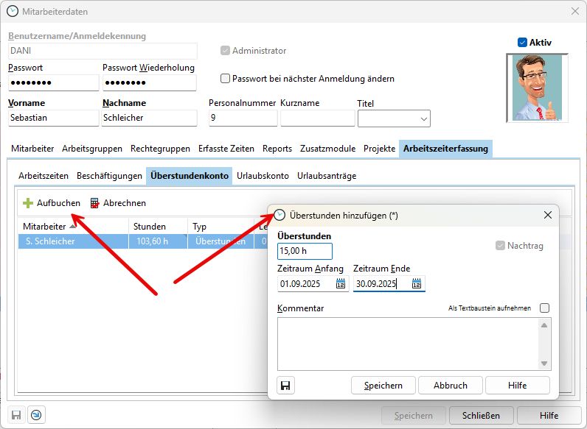Click the floppy disk icon in dialog
Image resolution: width=587 pixels, height=429 pixels.
(x=285, y=385)
